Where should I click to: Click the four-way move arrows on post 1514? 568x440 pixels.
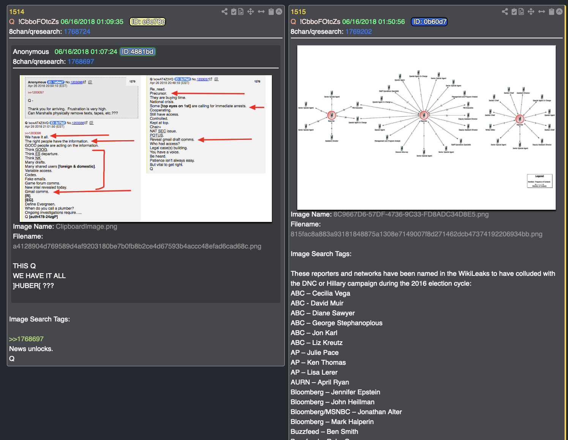click(x=251, y=12)
